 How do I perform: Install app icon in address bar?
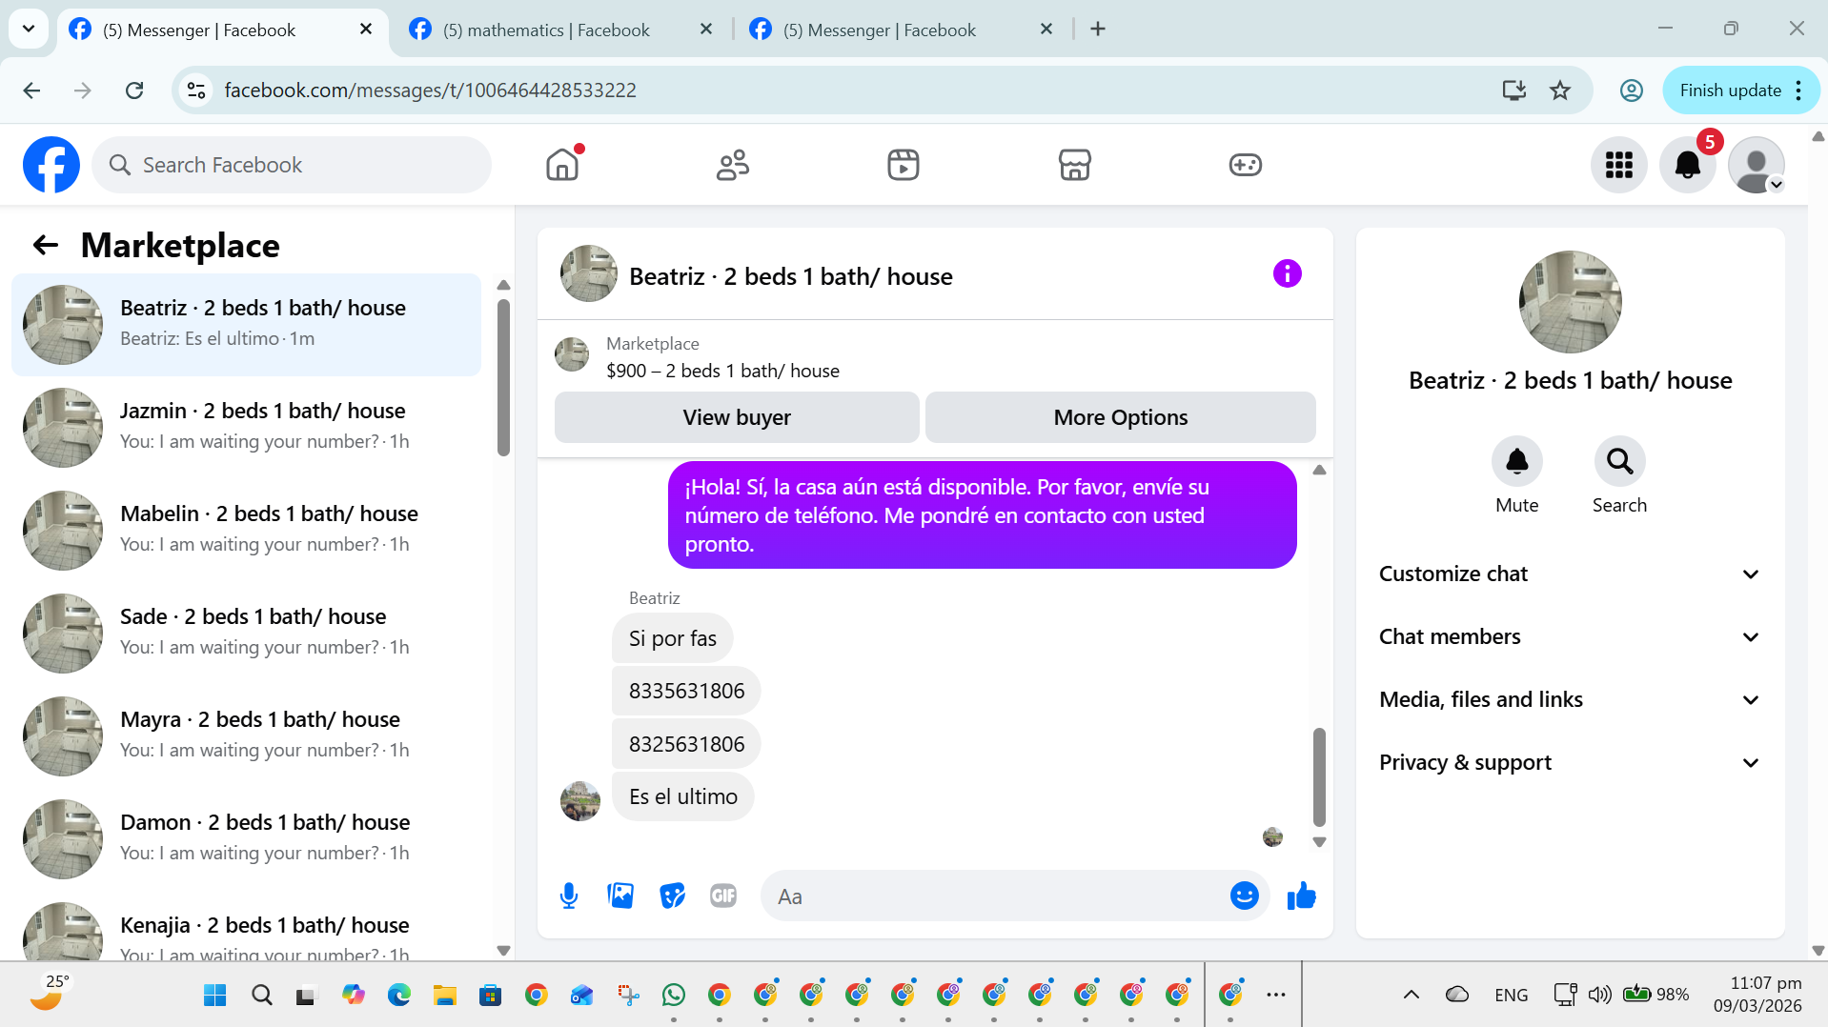pyautogui.click(x=1513, y=91)
